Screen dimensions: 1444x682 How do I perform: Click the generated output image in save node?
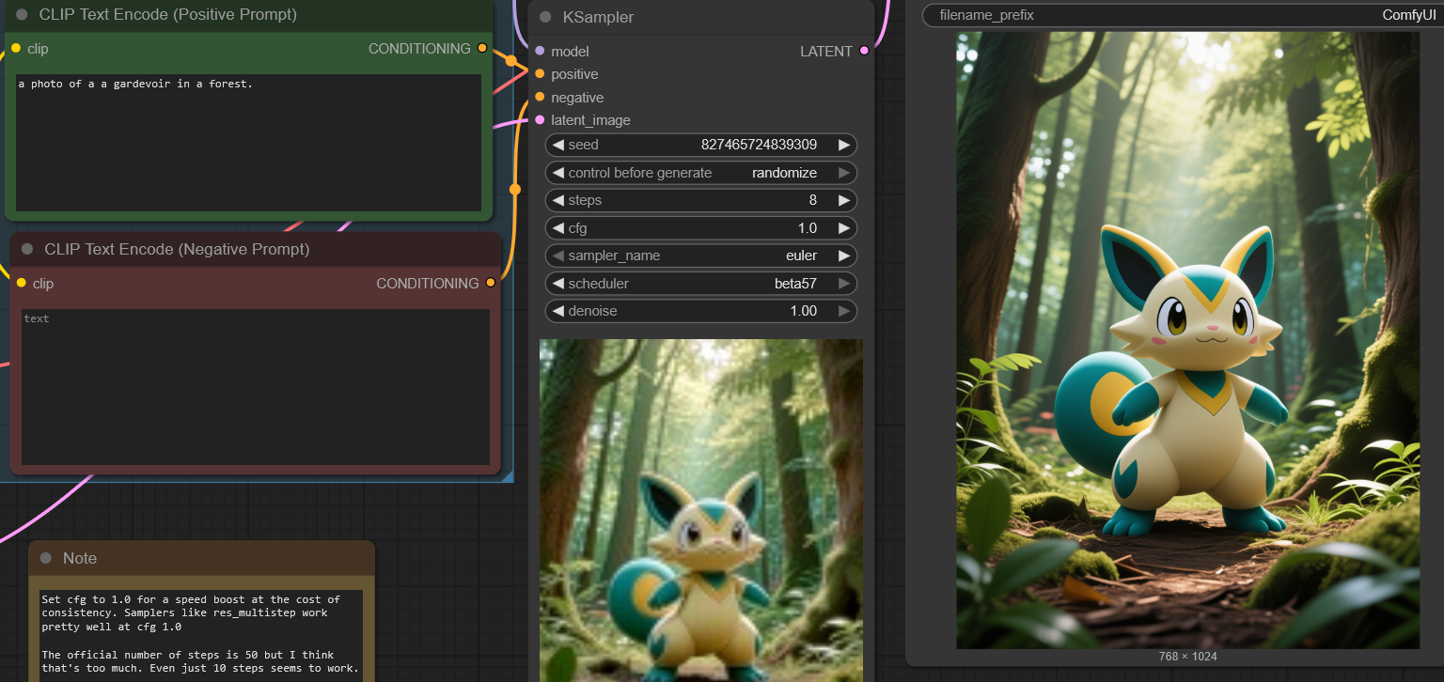1188,340
